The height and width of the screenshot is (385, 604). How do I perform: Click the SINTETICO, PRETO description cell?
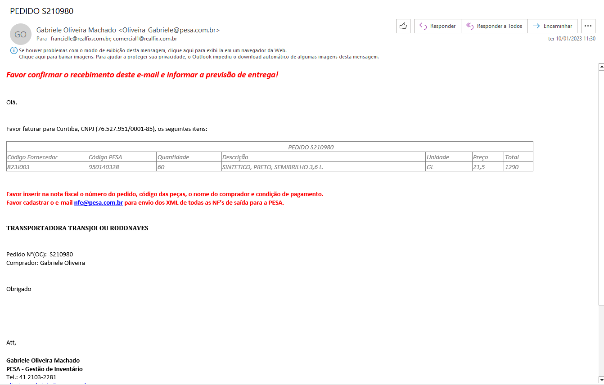323,167
